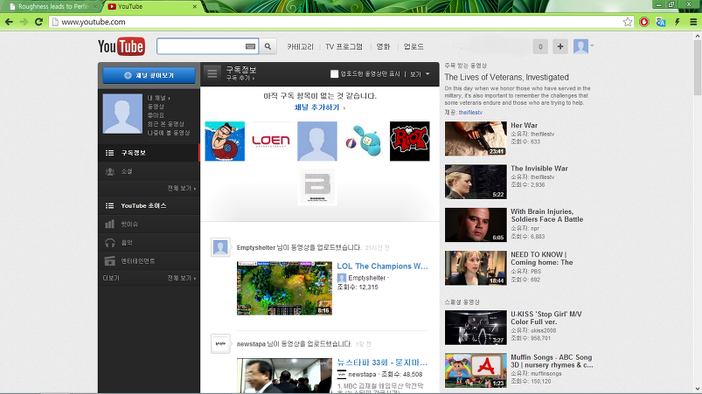Switch to Roughness leads to Perfe tab

52,7
